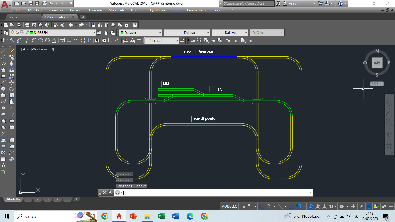This screenshot has height=222, width=395.
Task: Open the 3_GREEN layer dropdown
Action: (93, 33)
